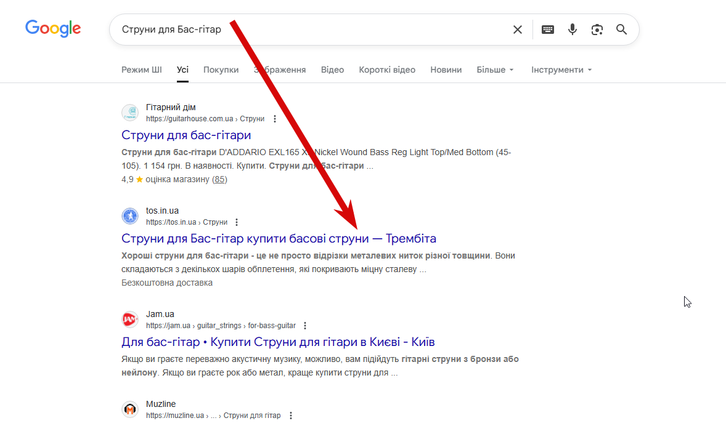
Task: Open the three-dot menu for the muzline.ua result
Action: pos(291,416)
